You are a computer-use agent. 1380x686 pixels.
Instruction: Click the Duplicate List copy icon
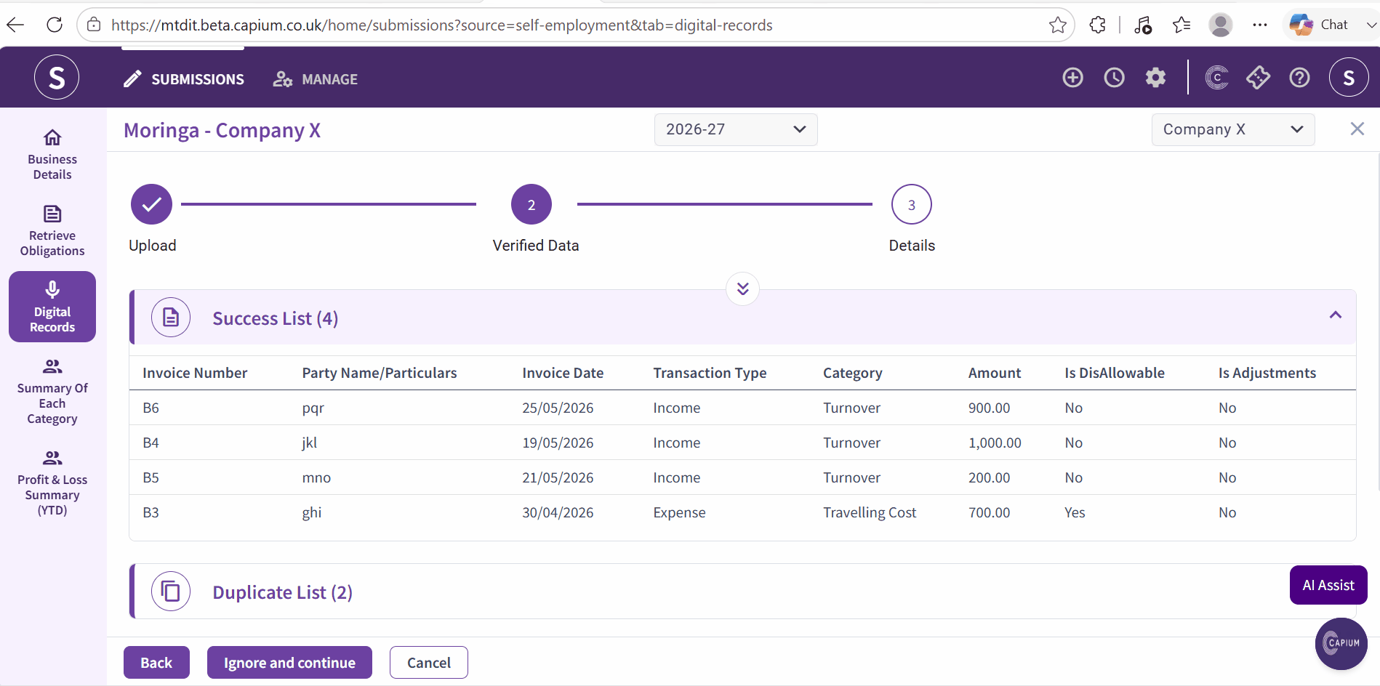171,592
